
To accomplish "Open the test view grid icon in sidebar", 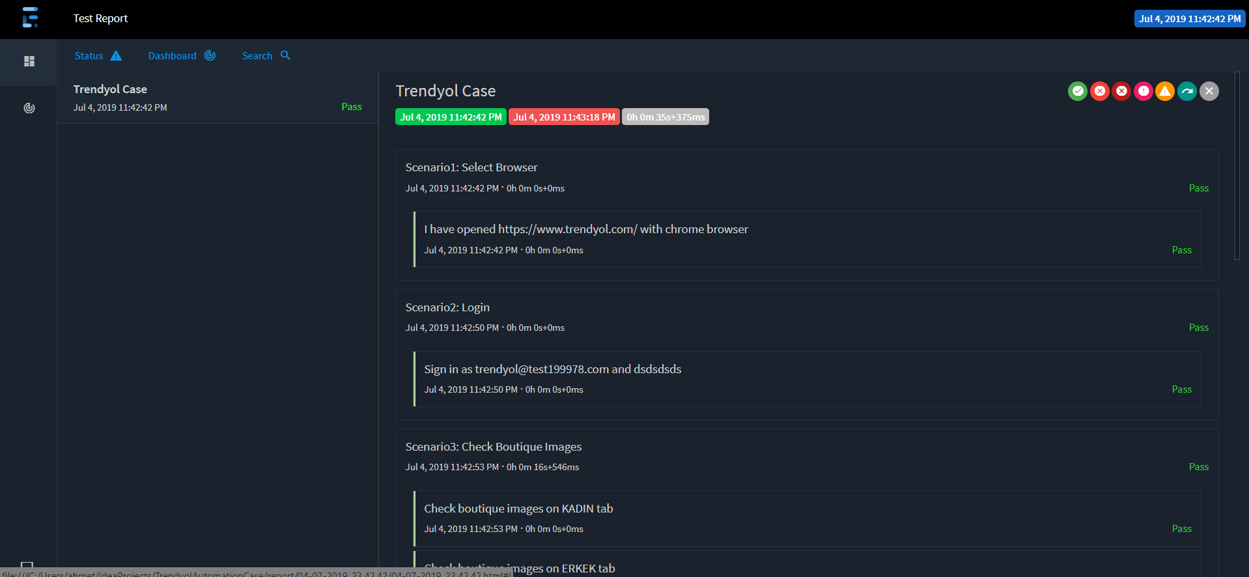I will tap(29, 61).
